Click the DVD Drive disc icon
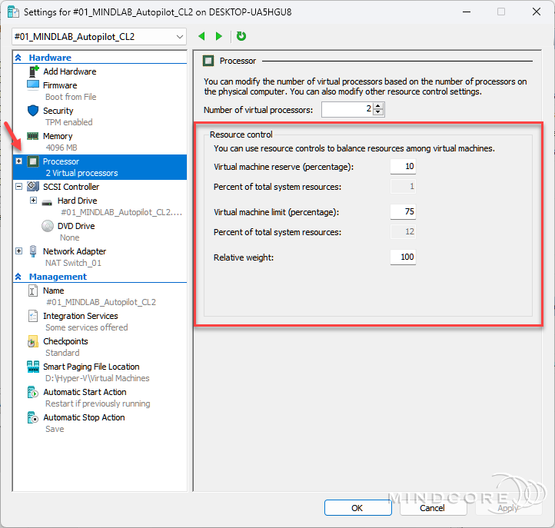 tap(48, 226)
